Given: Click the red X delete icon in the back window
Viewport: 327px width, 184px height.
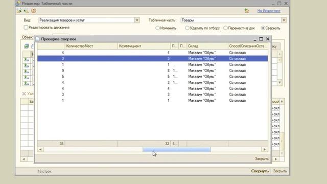Looking at the screenshot, I should point(24,94).
